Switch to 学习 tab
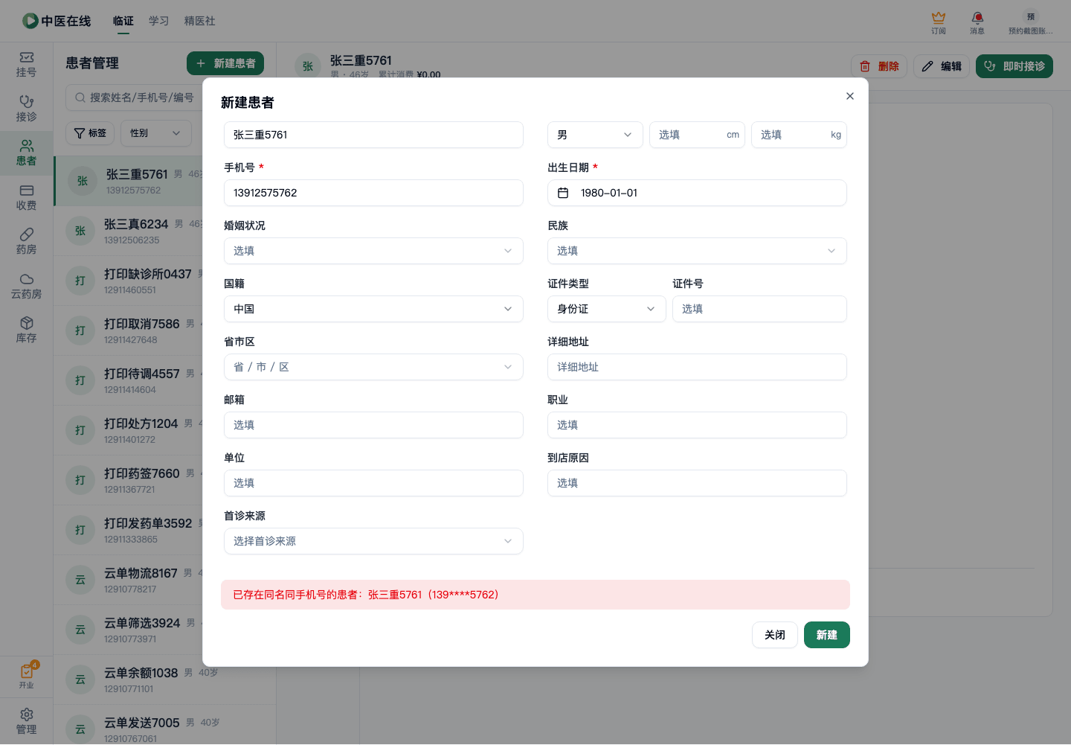The image size is (1071, 745). click(x=159, y=21)
